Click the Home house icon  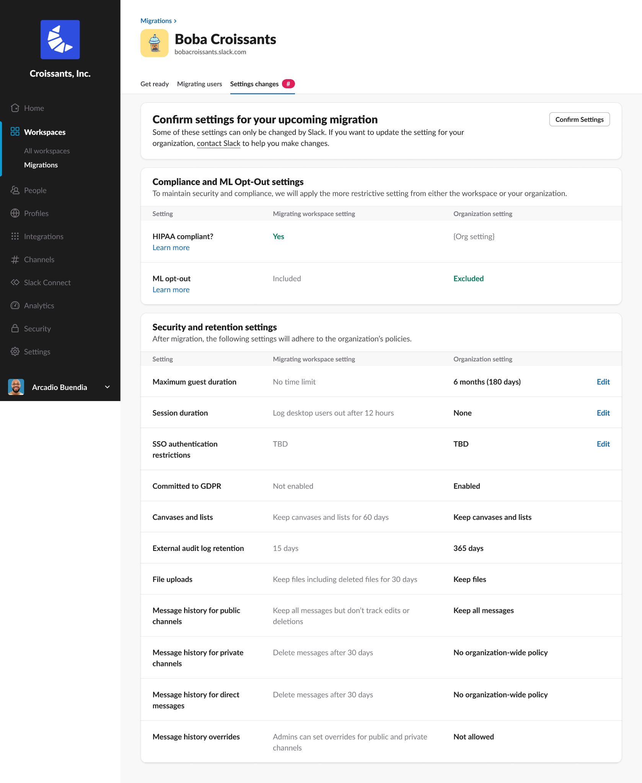pyautogui.click(x=15, y=108)
